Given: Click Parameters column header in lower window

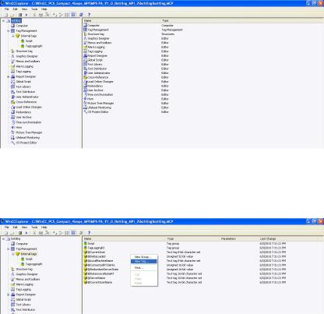Looking at the screenshot, I should 239,238.
